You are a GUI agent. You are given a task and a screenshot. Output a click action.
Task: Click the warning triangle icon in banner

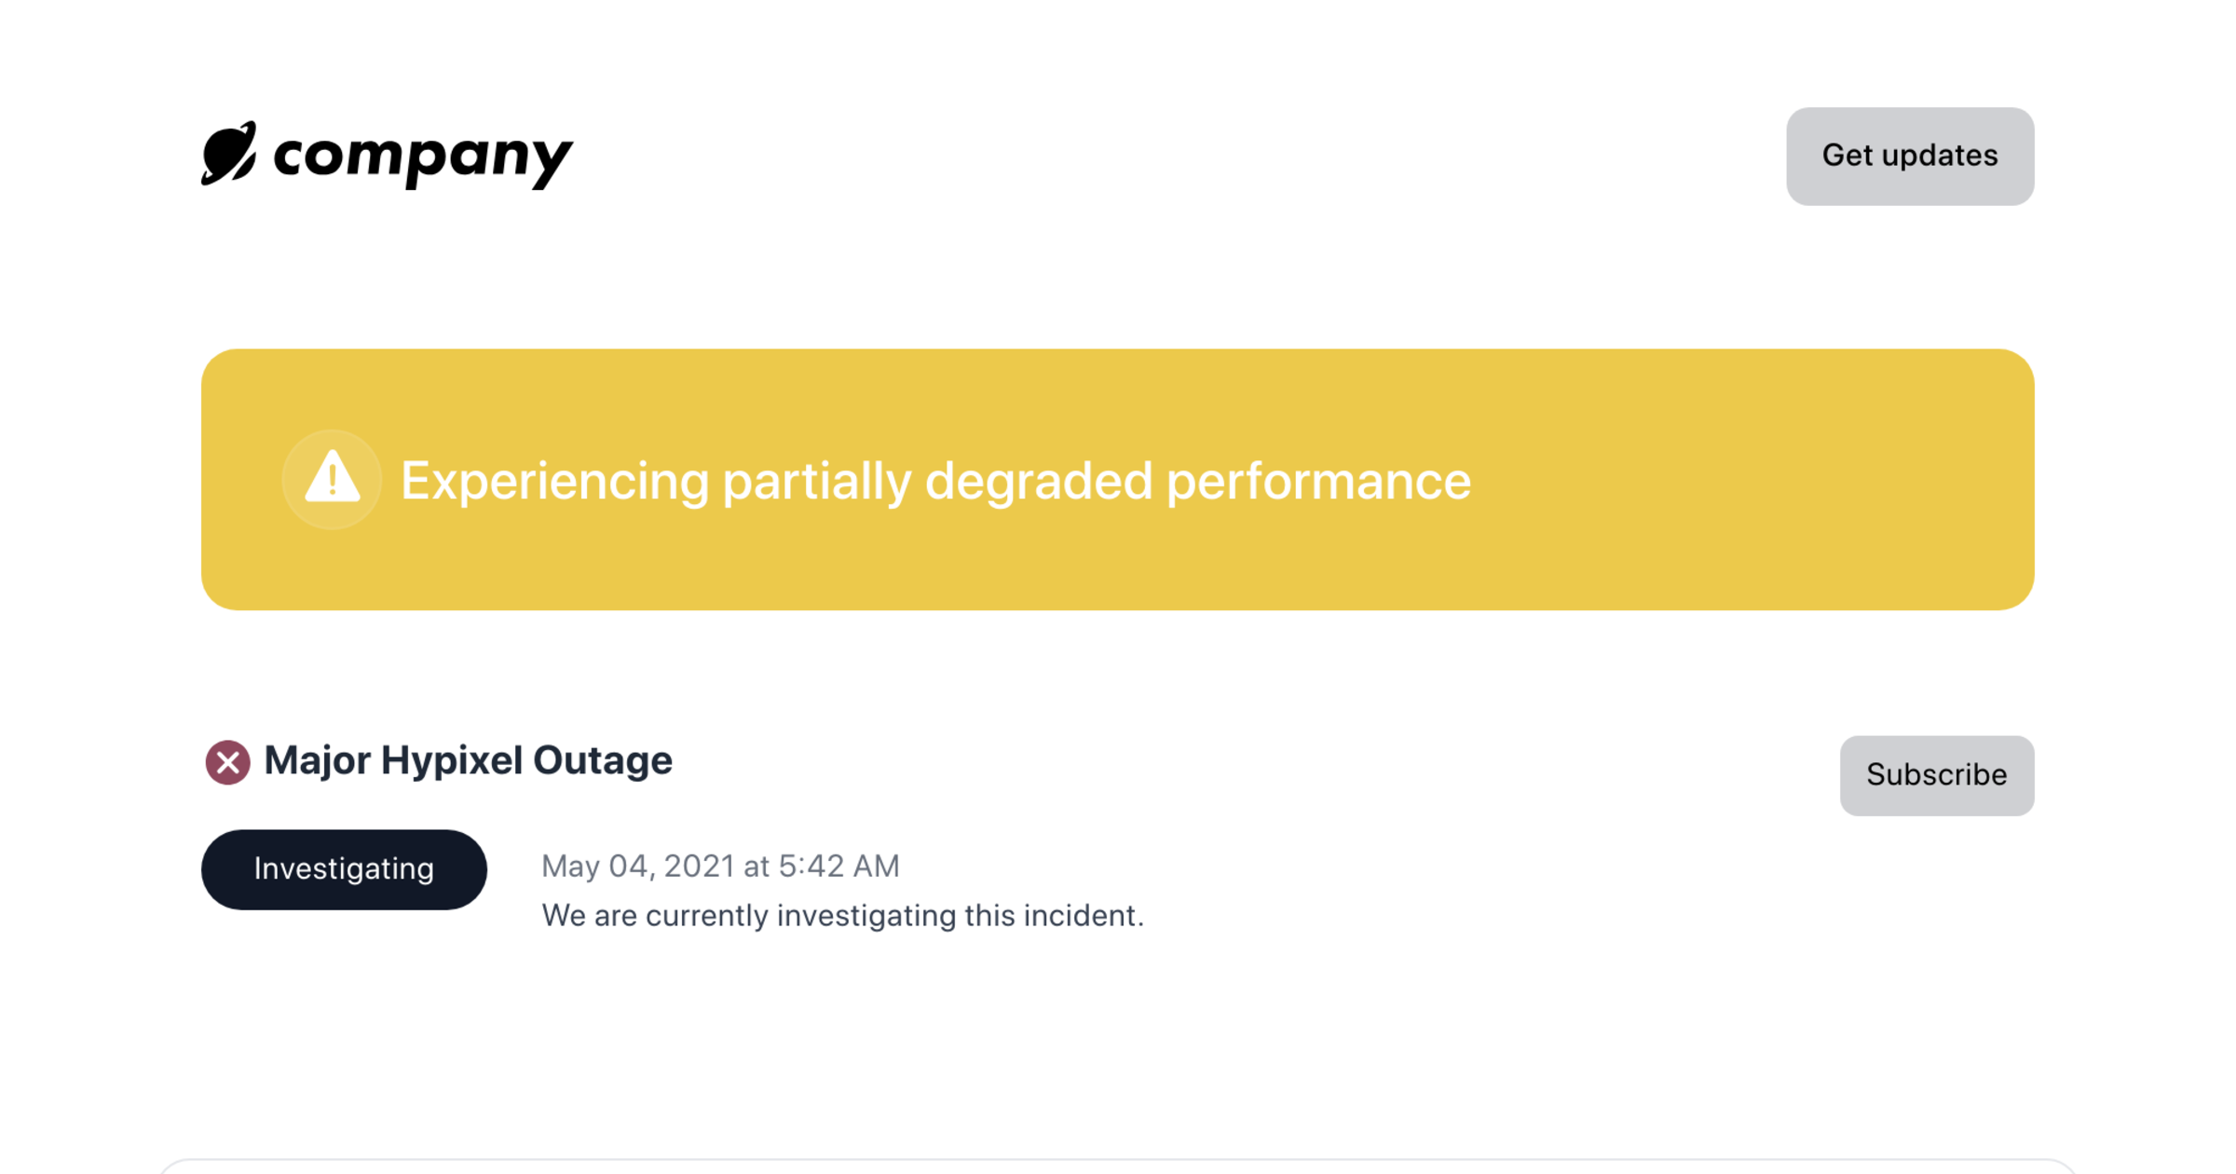(332, 479)
